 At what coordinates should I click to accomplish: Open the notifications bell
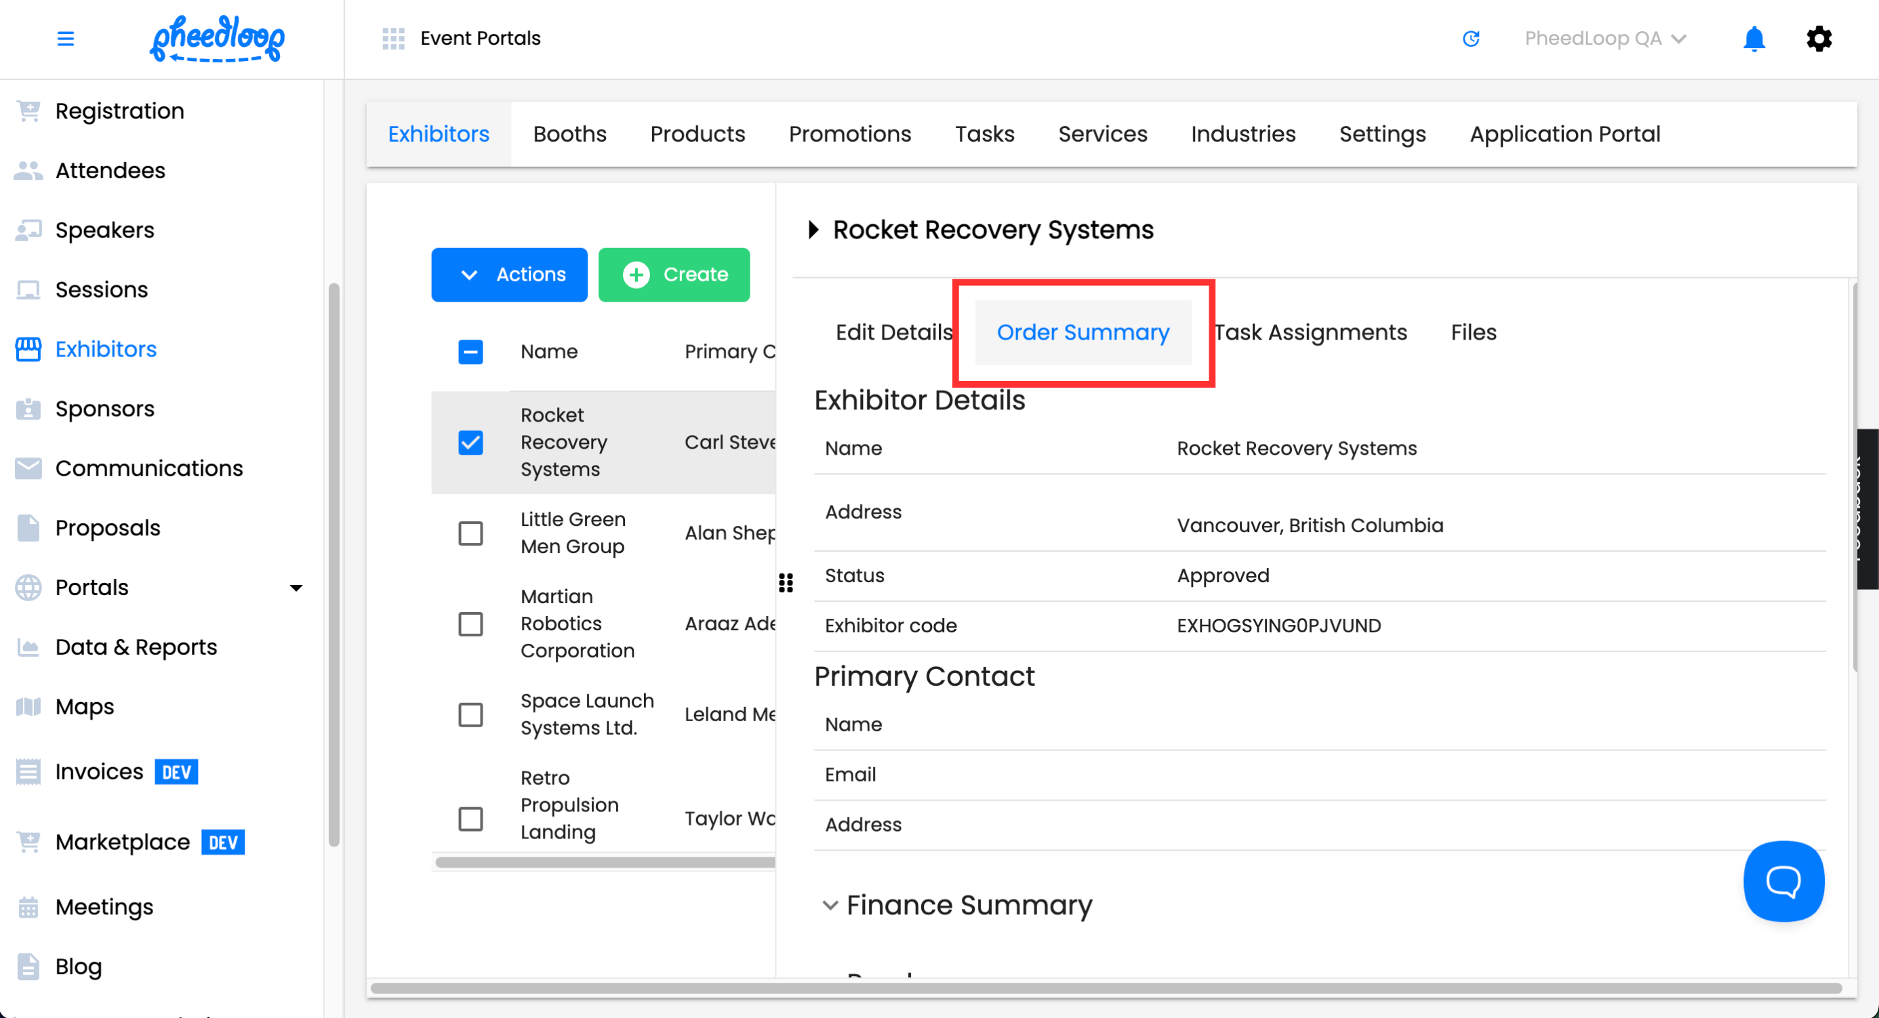pyautogui.click(x=1753, y=39)
